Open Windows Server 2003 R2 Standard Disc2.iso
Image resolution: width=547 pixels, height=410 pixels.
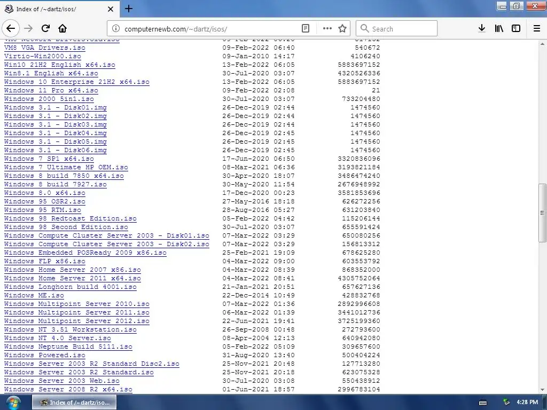click(x=92, y=364)
